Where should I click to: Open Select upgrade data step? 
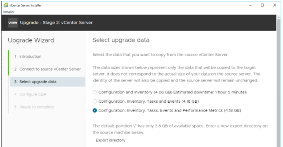[x=48, y=82]
